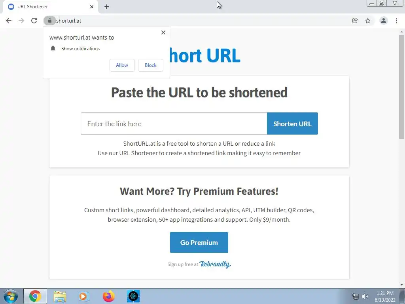Click the Shorten URL button
The image size is (405, 304).
[x=292, y=123]
